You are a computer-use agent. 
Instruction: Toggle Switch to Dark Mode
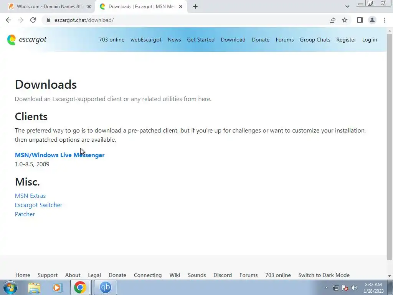coord(324,275)
